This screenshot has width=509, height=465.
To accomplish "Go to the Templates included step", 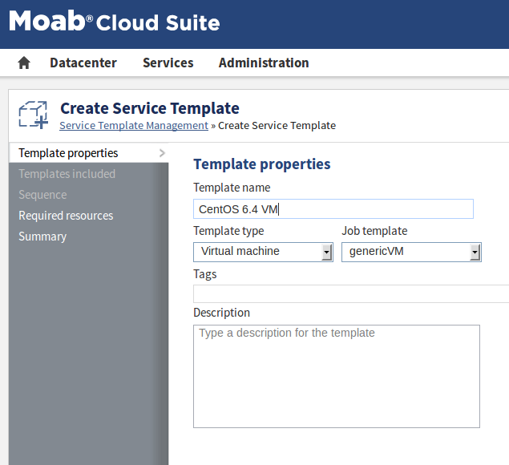I will 67,174.
